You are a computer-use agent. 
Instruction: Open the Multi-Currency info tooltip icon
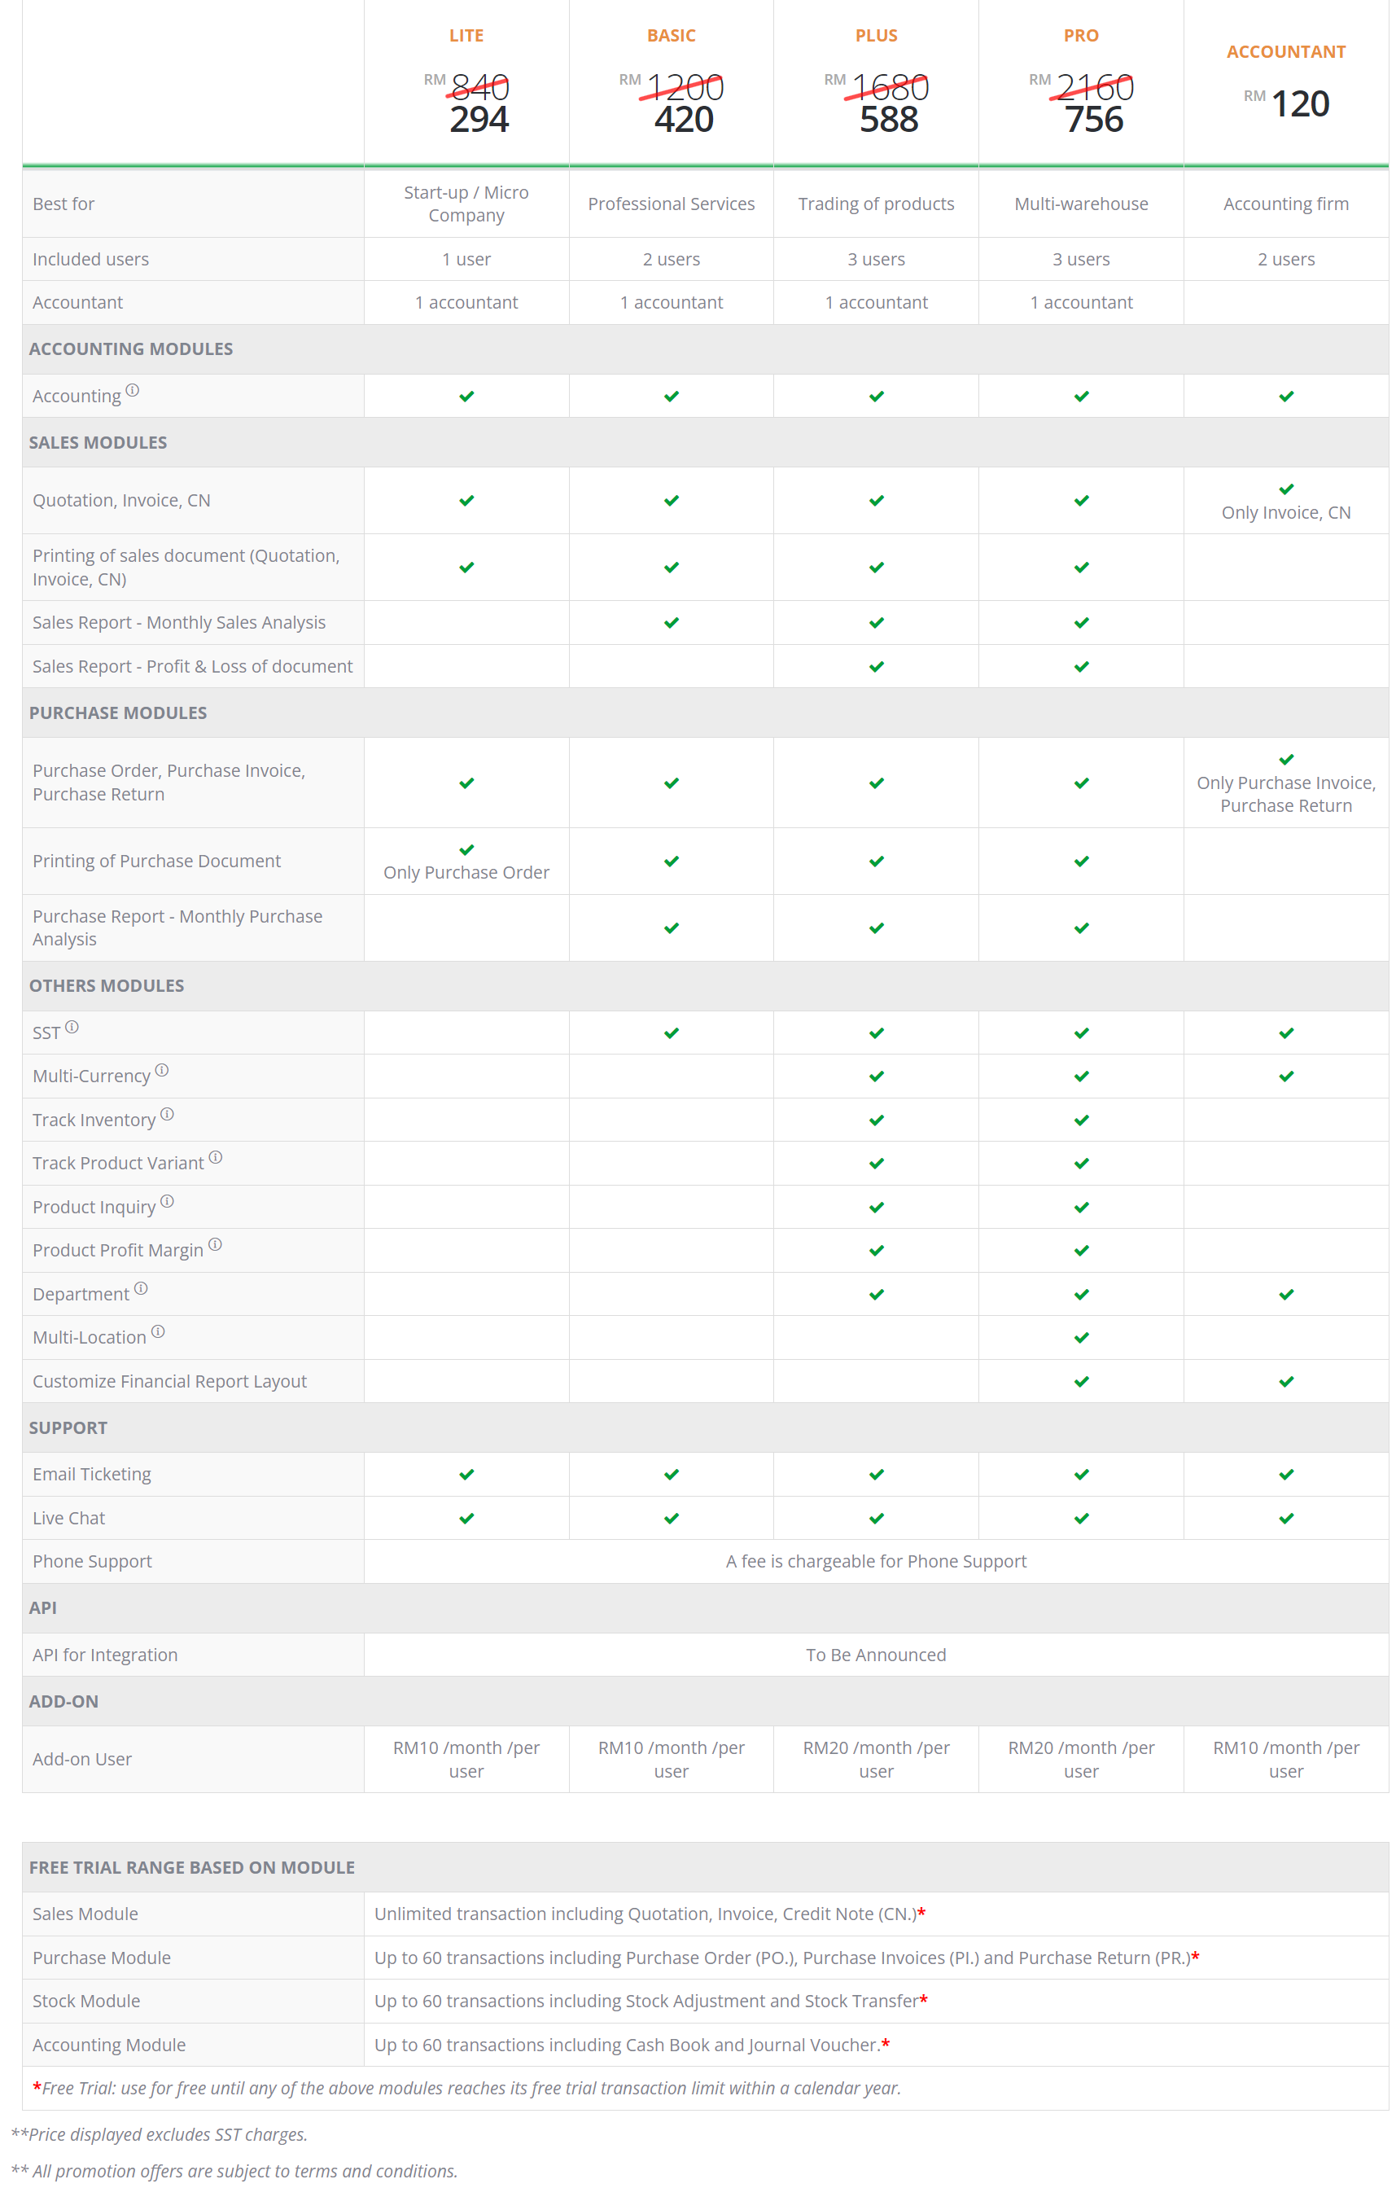coord(161,1070)
